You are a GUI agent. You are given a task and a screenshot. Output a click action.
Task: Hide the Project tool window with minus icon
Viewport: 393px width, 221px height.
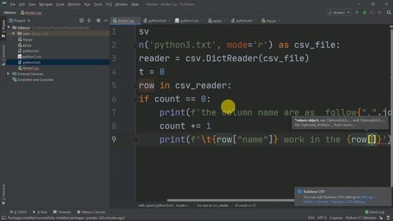106,20
